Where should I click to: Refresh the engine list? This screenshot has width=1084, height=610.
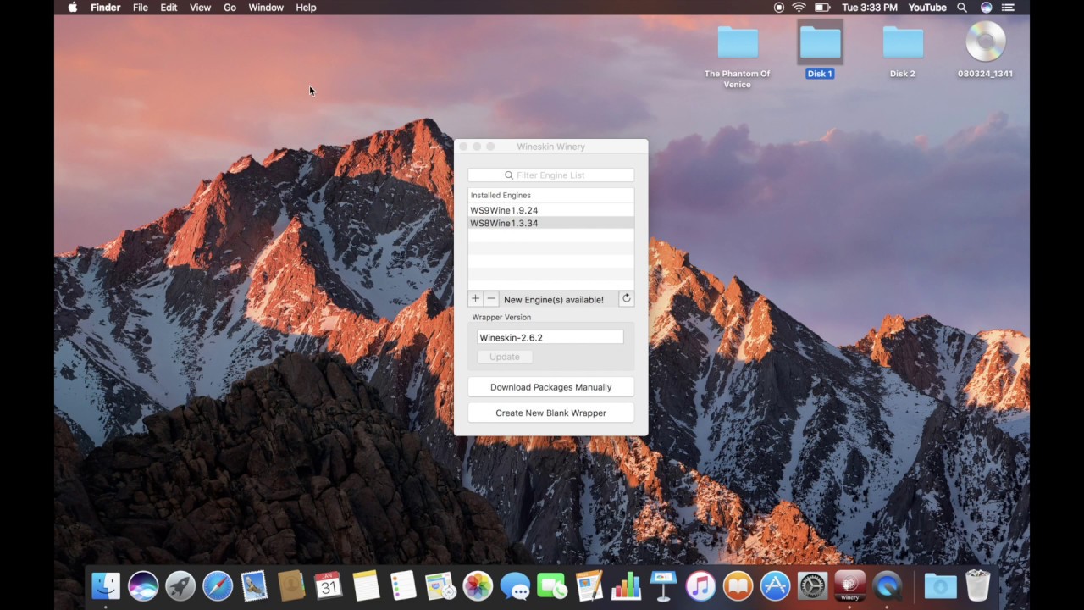pyautogui.click(x=627, y=298)
